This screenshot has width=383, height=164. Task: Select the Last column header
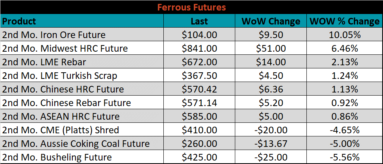coord(199,21)
